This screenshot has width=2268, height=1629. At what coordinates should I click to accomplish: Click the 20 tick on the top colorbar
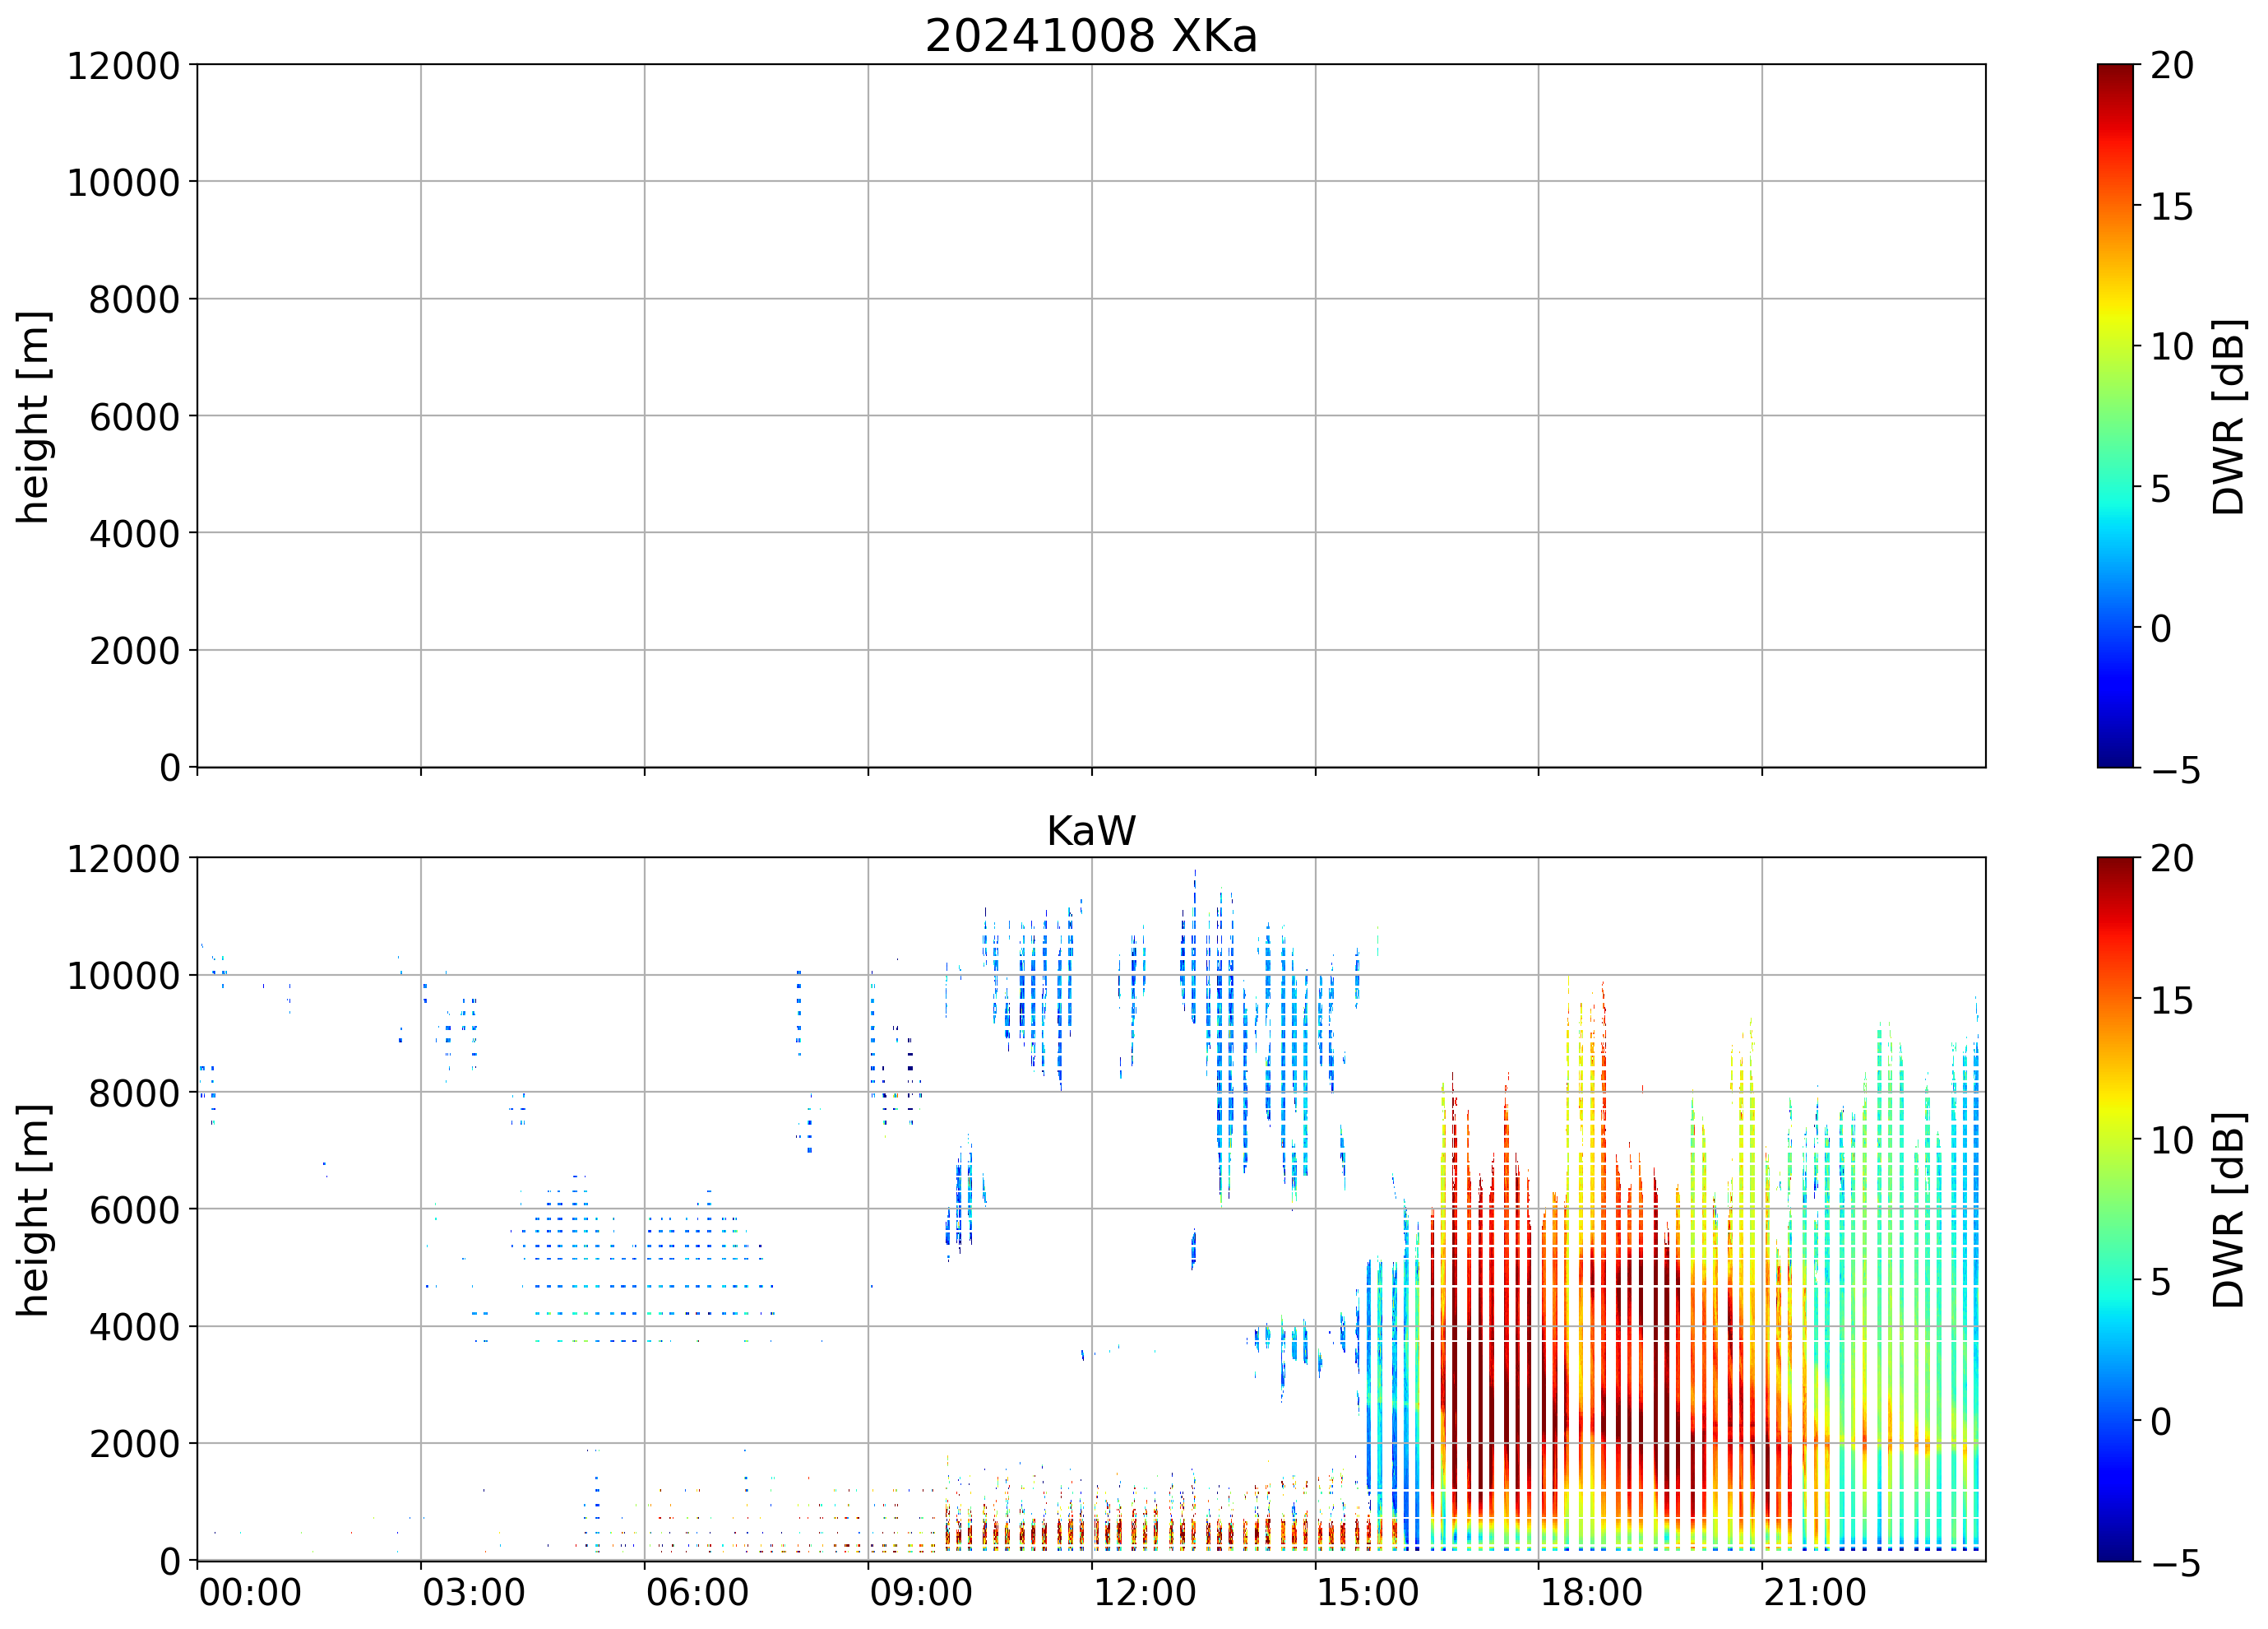[x=2172, y=66]
